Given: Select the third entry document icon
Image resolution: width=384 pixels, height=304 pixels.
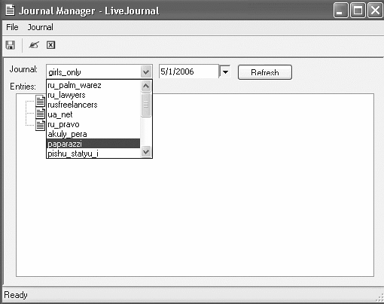Looking at the screenshot, I should point(41,125).
